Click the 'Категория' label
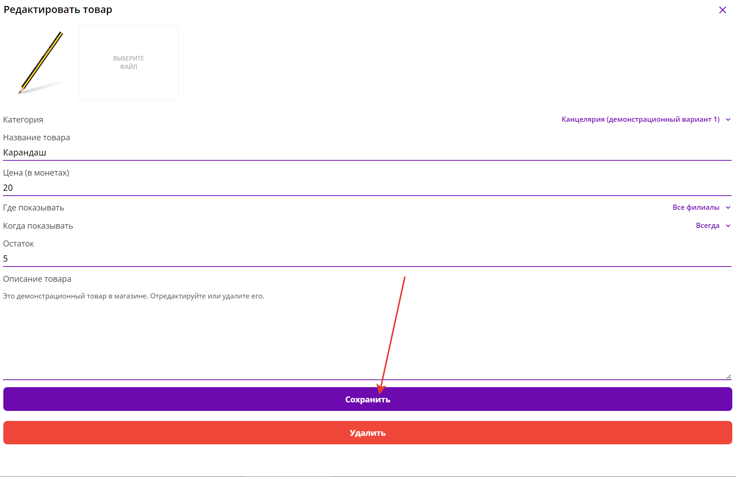Viewport: 736px width, 477px height. click(23, 120)
